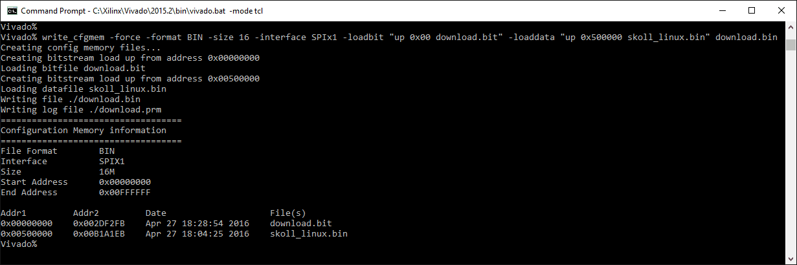Click the last Vivado% prompt line

(19, 244)
